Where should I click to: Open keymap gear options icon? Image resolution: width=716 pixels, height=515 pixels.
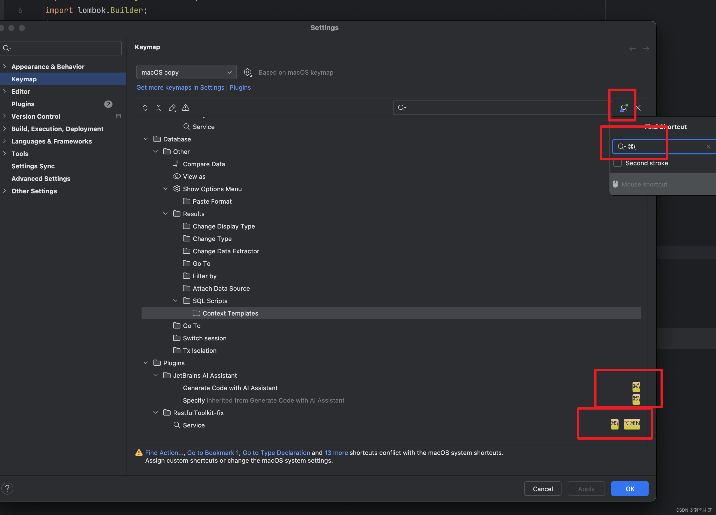[248, 72]
